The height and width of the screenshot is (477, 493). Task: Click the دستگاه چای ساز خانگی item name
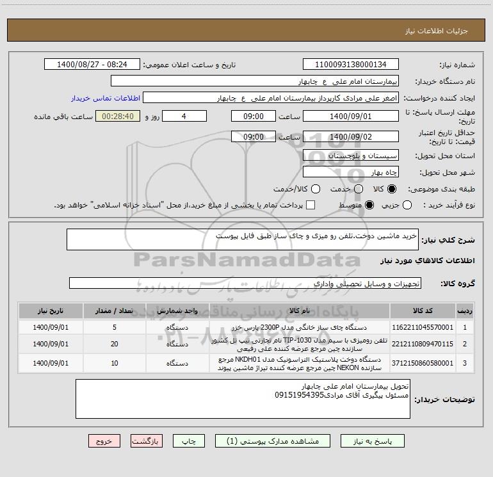coord(300,327)
